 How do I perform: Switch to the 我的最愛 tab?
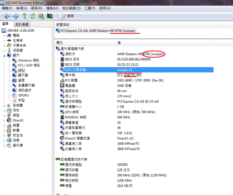click(22, 24)
